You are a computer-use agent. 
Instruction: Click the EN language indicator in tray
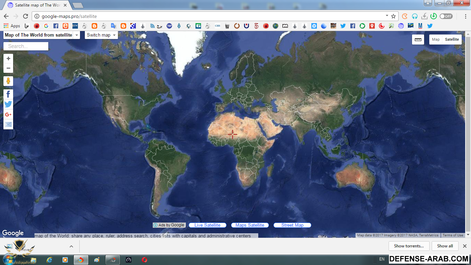382,259
